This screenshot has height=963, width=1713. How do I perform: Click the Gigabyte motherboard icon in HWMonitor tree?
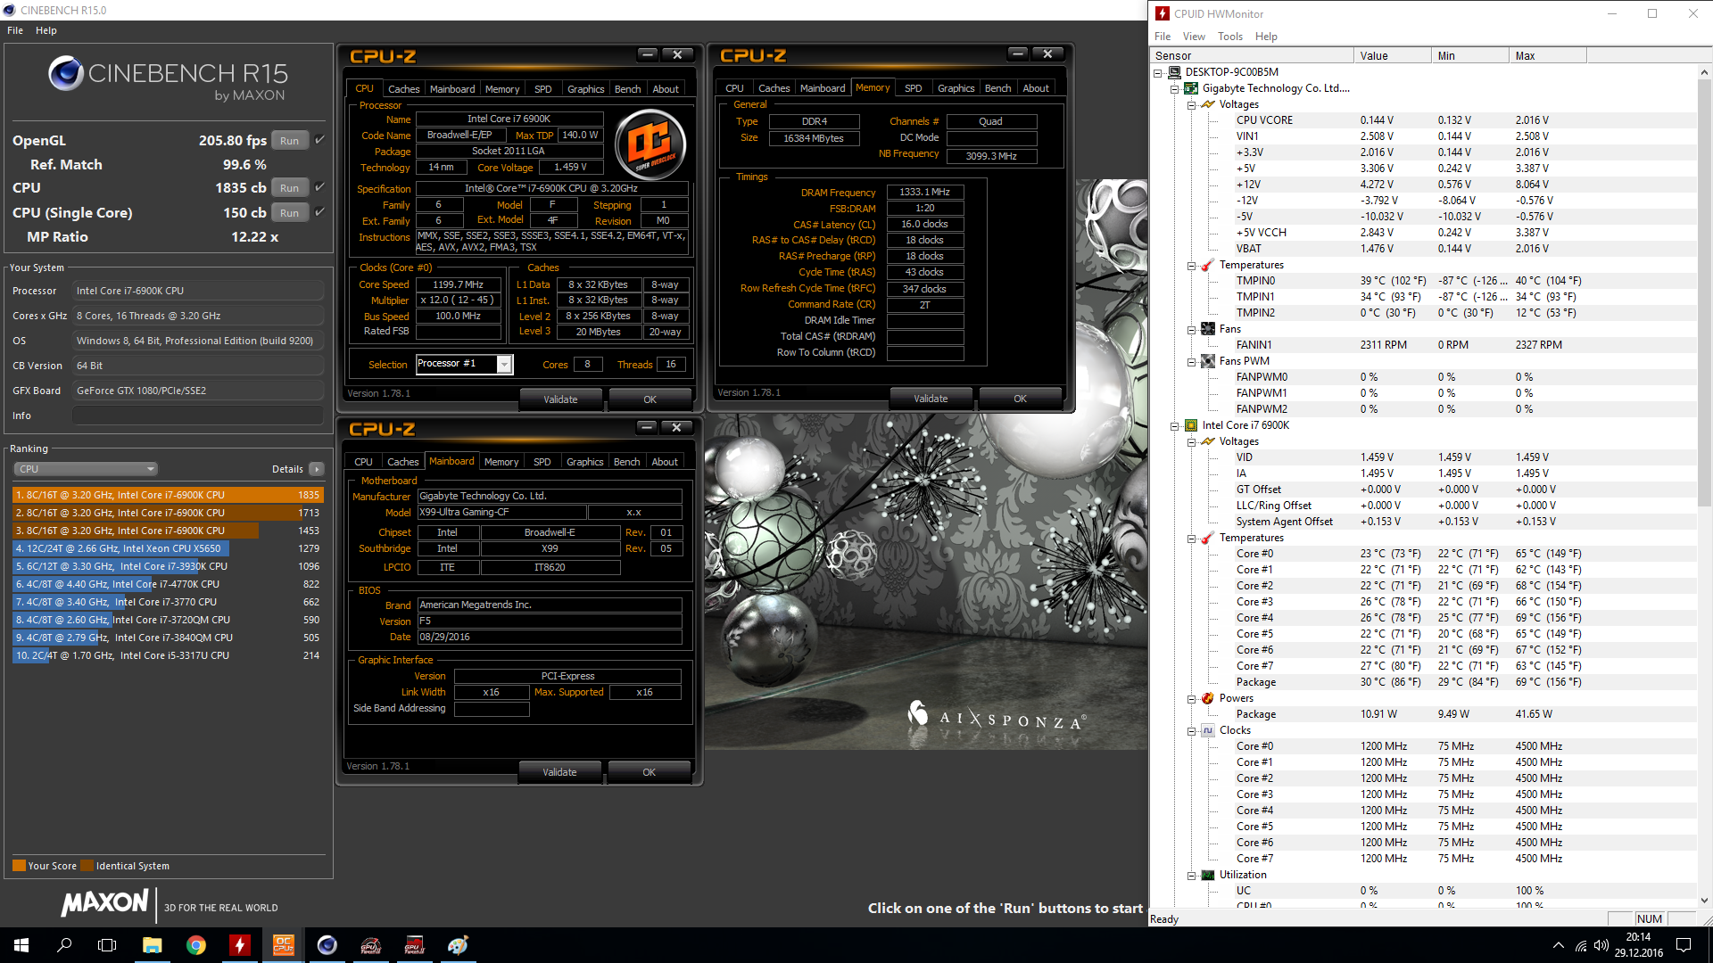coord(1191,88)
